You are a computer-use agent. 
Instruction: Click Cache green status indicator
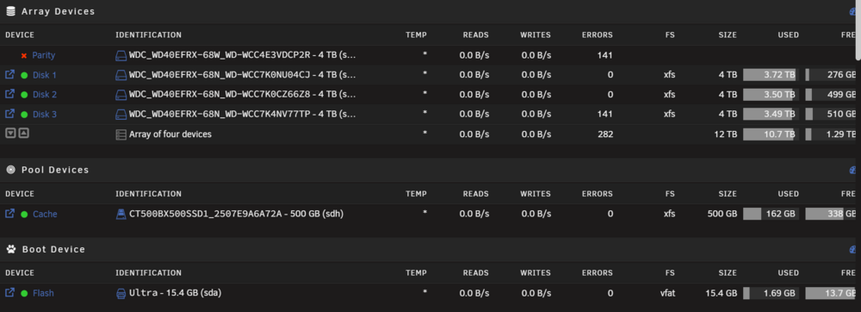[x=24, y=215]
